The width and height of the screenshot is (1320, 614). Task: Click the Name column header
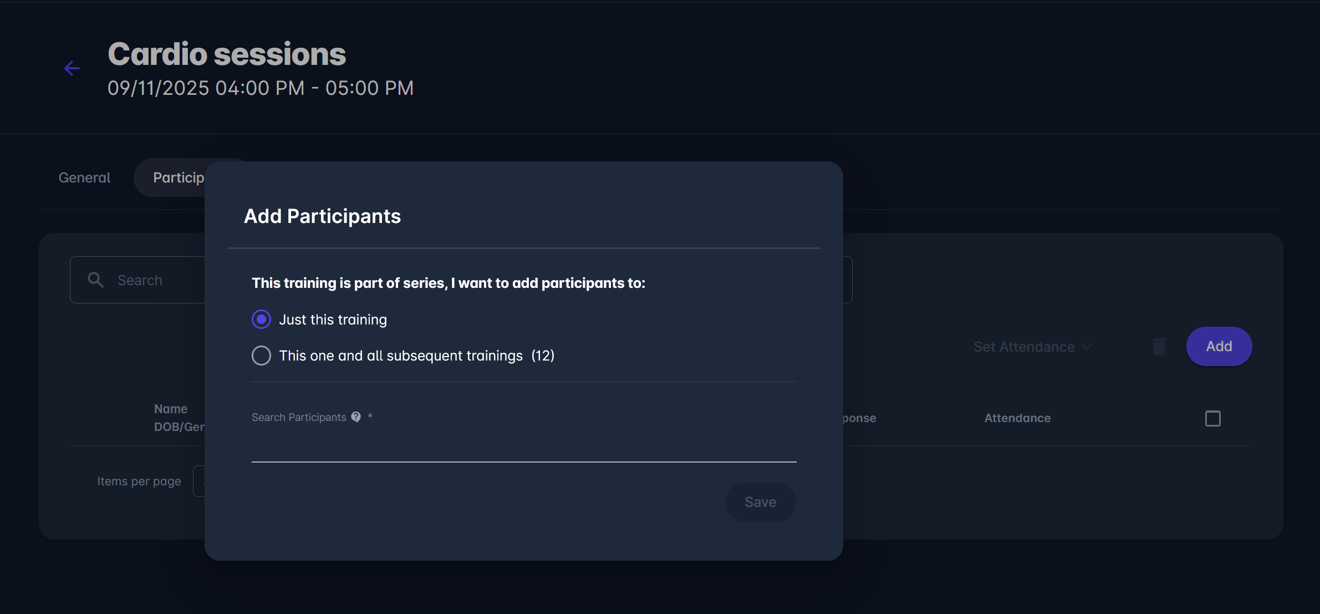click(x=171, y=409)
